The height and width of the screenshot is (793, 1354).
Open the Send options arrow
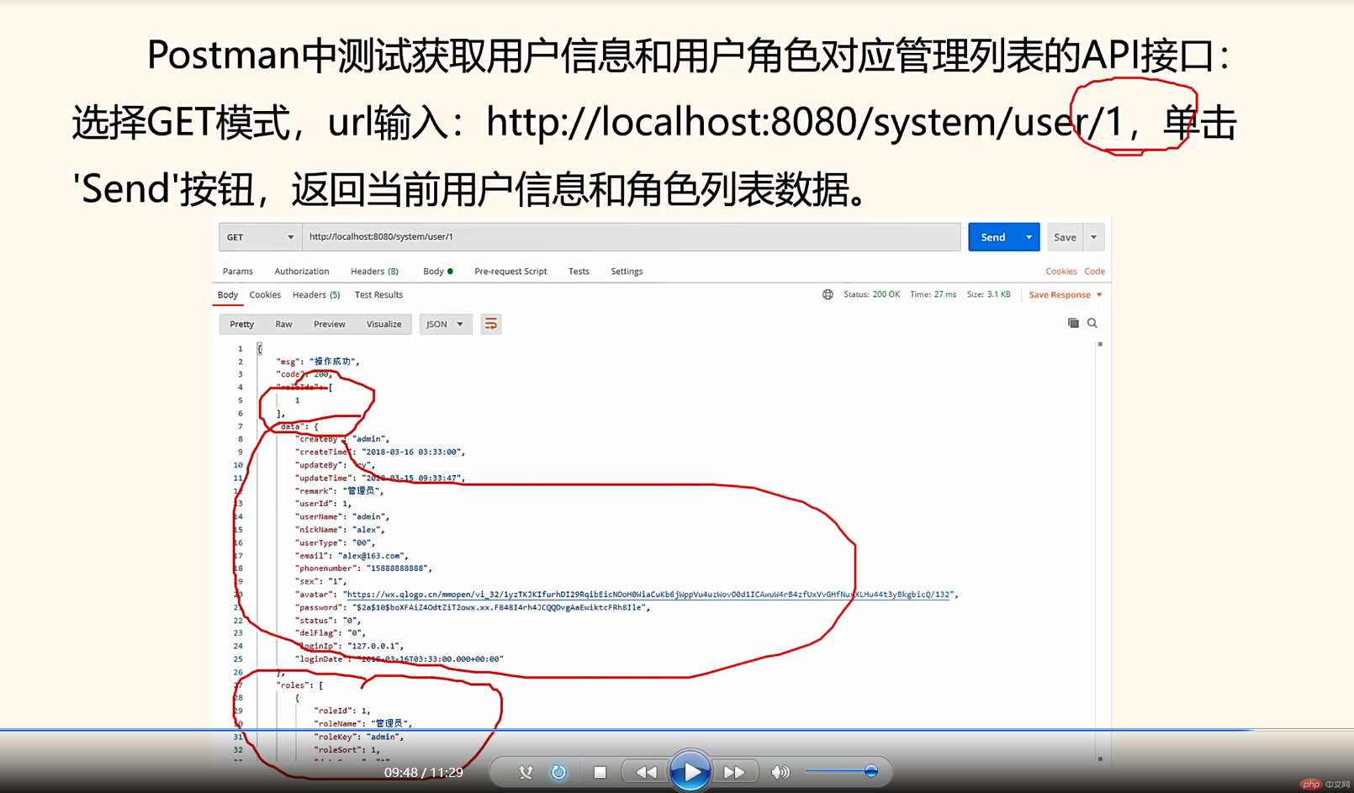point(1029,237)
